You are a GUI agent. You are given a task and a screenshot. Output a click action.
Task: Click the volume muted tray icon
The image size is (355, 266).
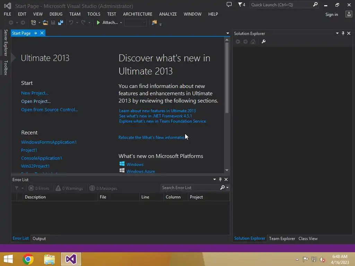click(322, 259)
